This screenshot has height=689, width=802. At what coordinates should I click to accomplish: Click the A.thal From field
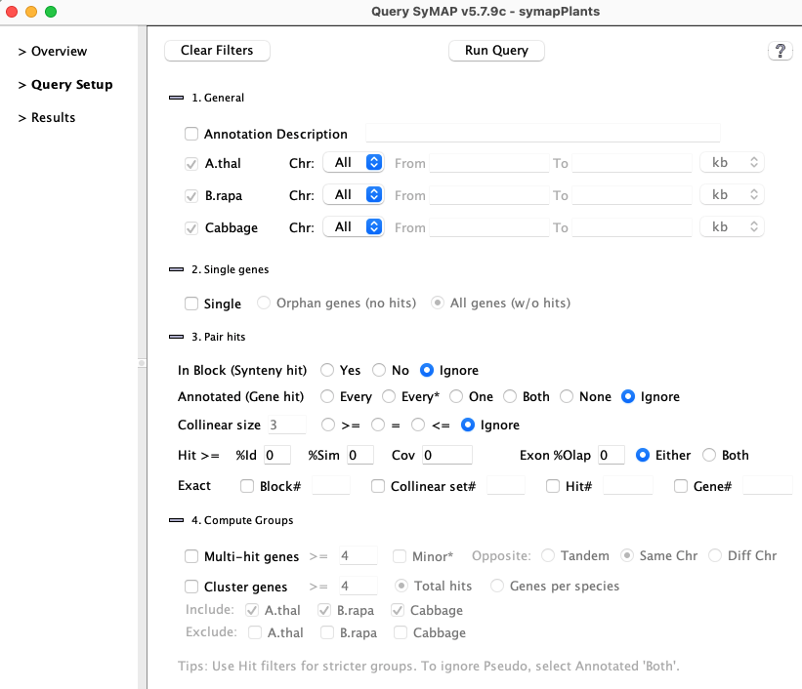[x=489, y=163]
